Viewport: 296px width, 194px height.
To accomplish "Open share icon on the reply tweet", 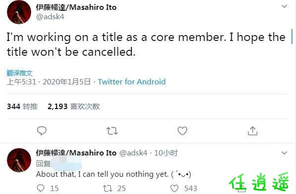I will pos(242,189).
